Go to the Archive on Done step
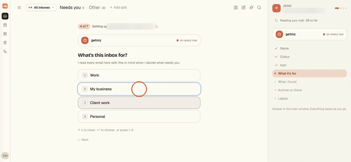This screenshot has height=162, width=351. (309, 90)
